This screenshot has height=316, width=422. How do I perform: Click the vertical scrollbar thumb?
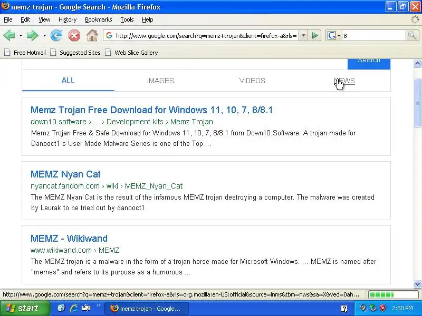417,103
